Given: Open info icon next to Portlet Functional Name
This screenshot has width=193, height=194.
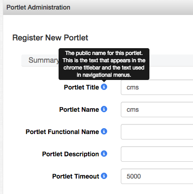Looking at the screenshot, I should tap(104, 131).
